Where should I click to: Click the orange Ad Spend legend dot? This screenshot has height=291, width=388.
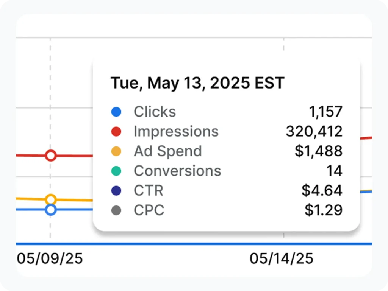[x=116, y=151]
